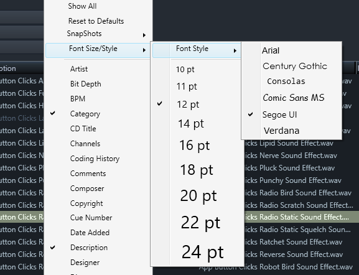Enable the CD Title column
The width and height of the screenshot is (359, 275).
[x=83, y=129]
